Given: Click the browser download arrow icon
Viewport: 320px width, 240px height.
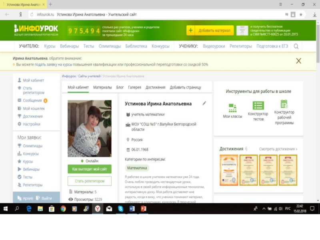Looking at the screenshot, I should (312, 14).
